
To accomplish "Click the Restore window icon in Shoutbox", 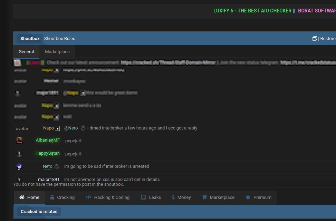I will click(x=315, y=39).
